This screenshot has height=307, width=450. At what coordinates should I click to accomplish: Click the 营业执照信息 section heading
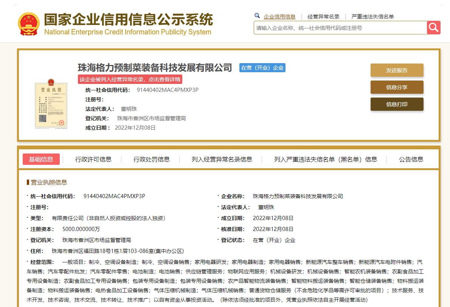point(49,182)
